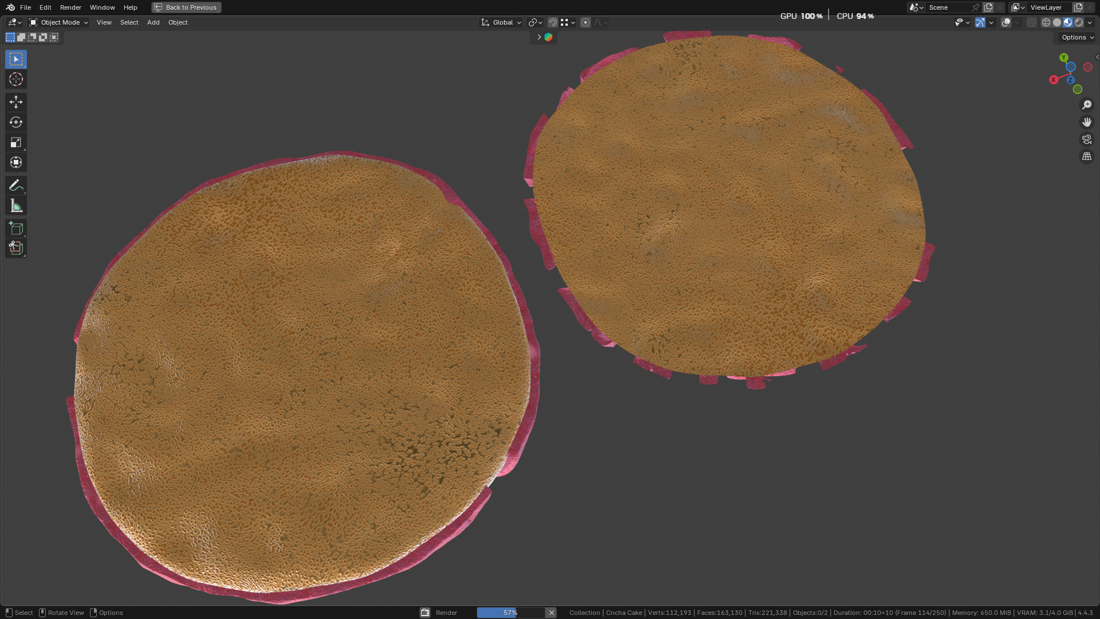Add a new view layer

[1078, 7]
